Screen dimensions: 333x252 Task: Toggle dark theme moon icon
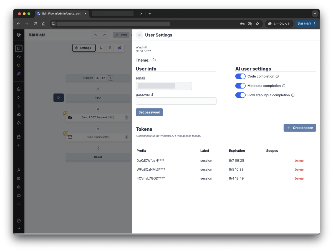click(x=154, y=60)
